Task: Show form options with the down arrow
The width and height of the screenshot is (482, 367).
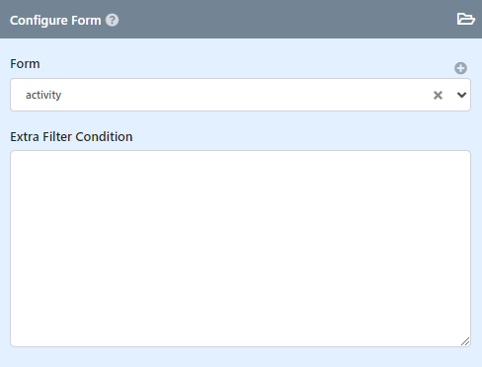Action: pos(461,95)
